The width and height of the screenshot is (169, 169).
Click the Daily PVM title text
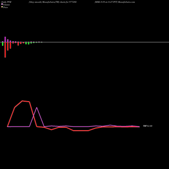6,2
